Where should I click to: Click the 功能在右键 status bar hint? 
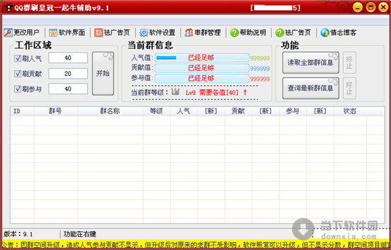coord(80,234)
